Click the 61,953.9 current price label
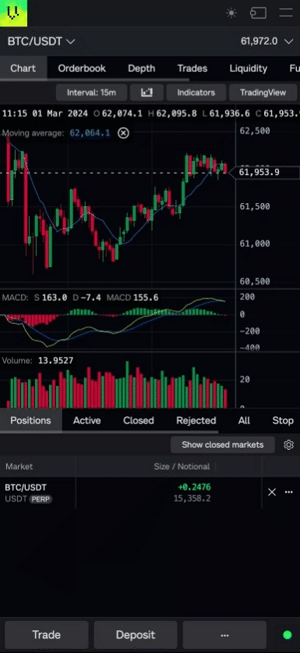The image size is (300, 653). (265, 172)
